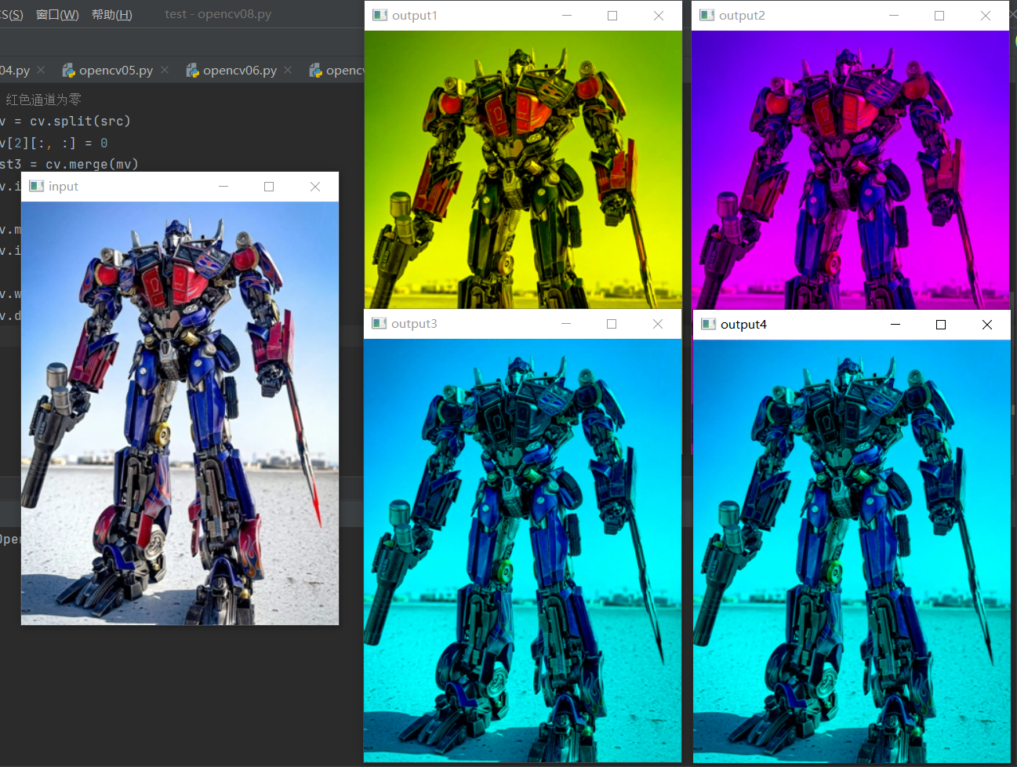The height and width of the screenshot is (767, 1017).
Task: Close the output4 window
Action: tap(987, 325)
